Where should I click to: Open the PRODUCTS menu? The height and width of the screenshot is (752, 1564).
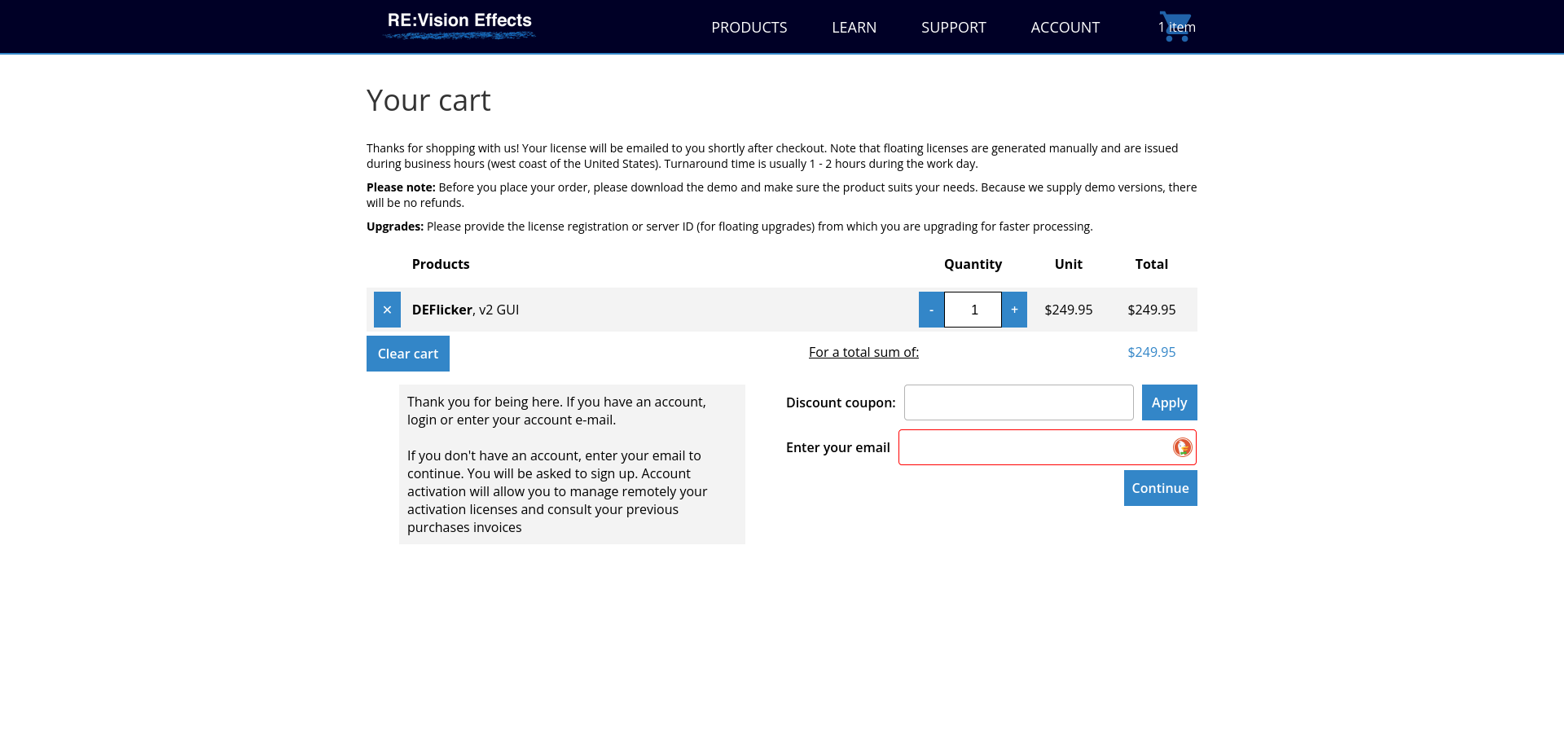(x=749, y=28)
